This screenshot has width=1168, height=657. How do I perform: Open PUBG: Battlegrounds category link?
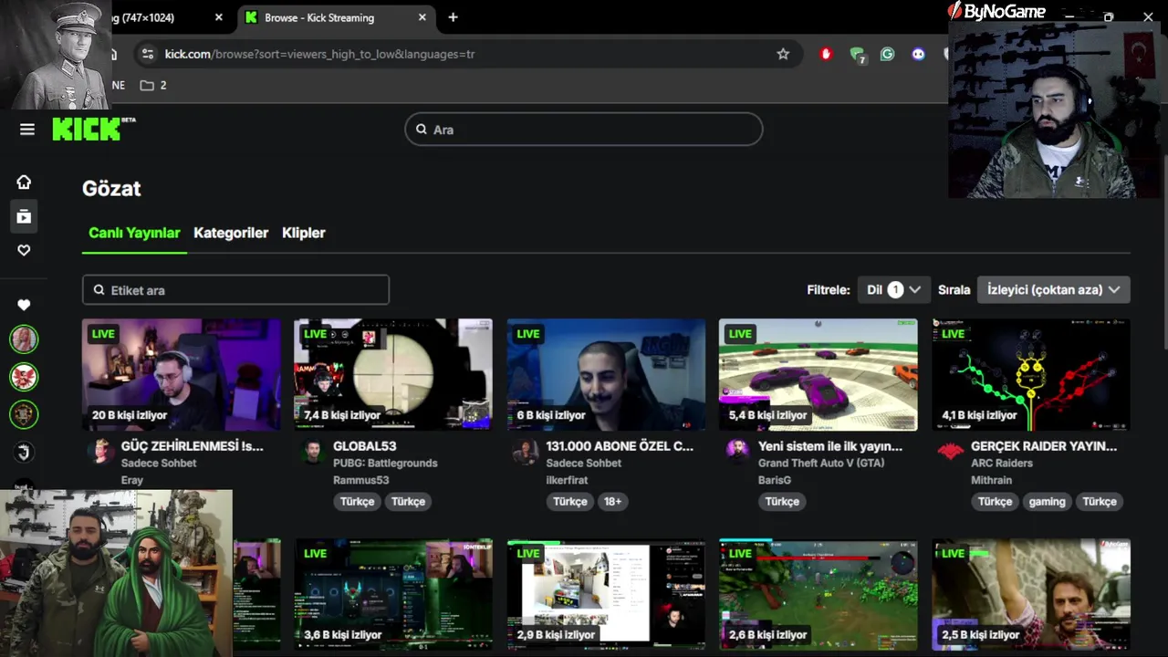pyautogui.click(x=385, y=464)
